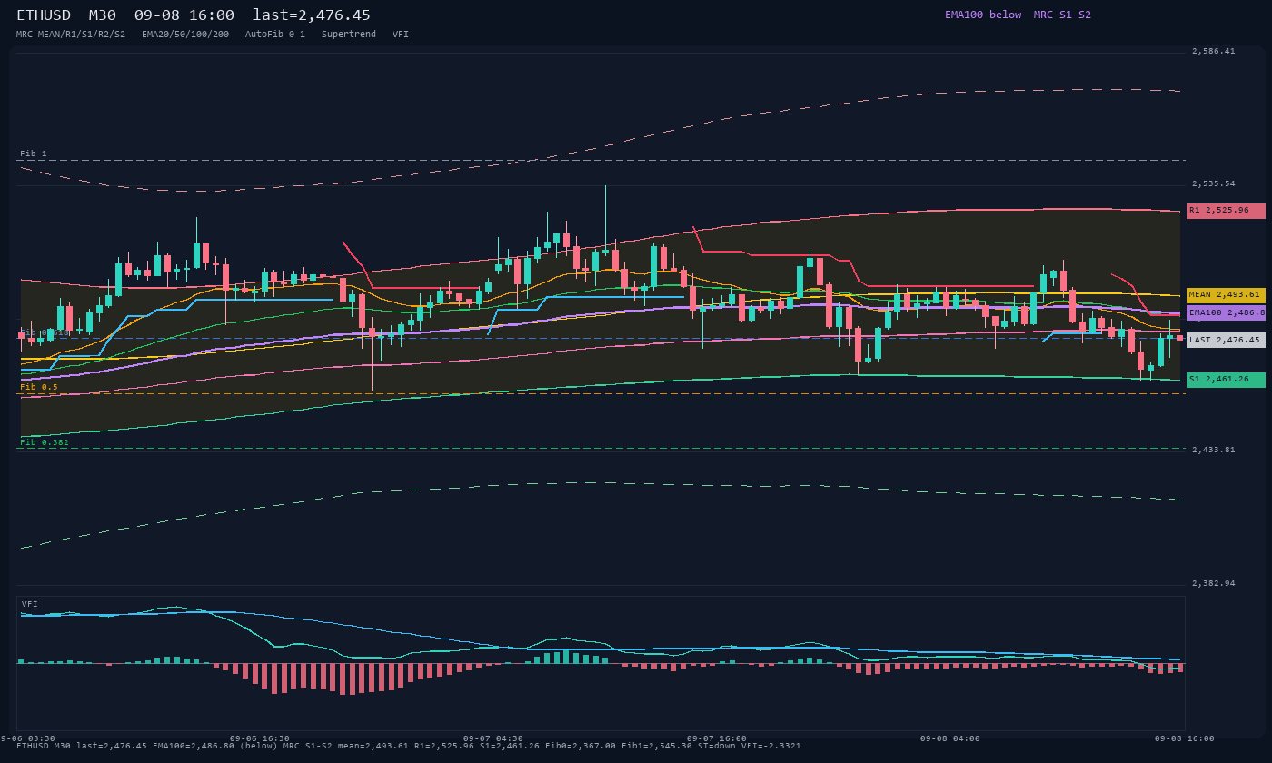Click the 2,586.41 price axis label
The height and width of the screenshot is (763, 1272).
point(1214,52)
